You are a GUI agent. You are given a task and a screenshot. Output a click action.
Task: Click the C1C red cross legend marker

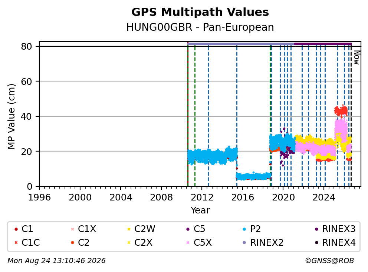(x=16, y=243)
